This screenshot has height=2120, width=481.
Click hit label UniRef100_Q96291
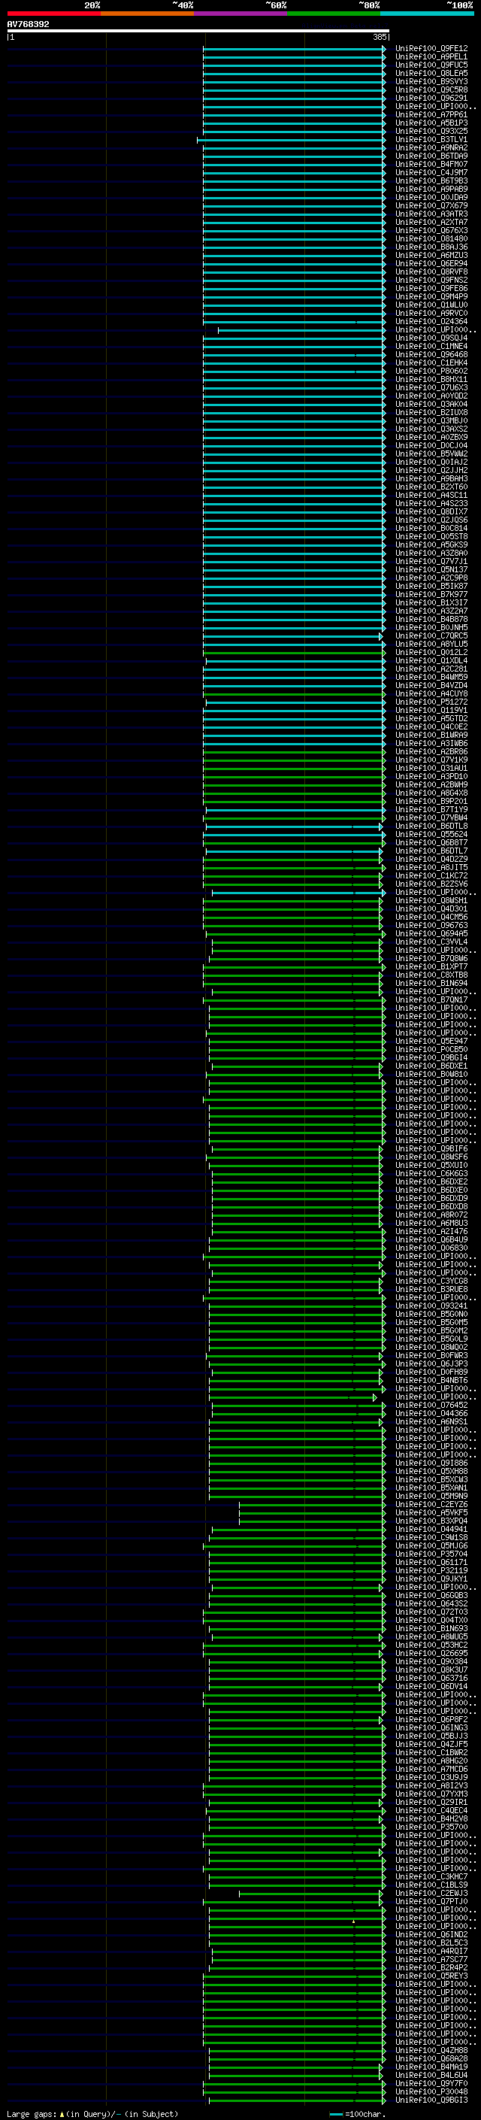431,98
